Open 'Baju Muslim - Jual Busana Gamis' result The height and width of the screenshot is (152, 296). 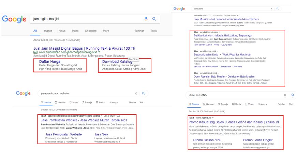[x=228, y=19]
